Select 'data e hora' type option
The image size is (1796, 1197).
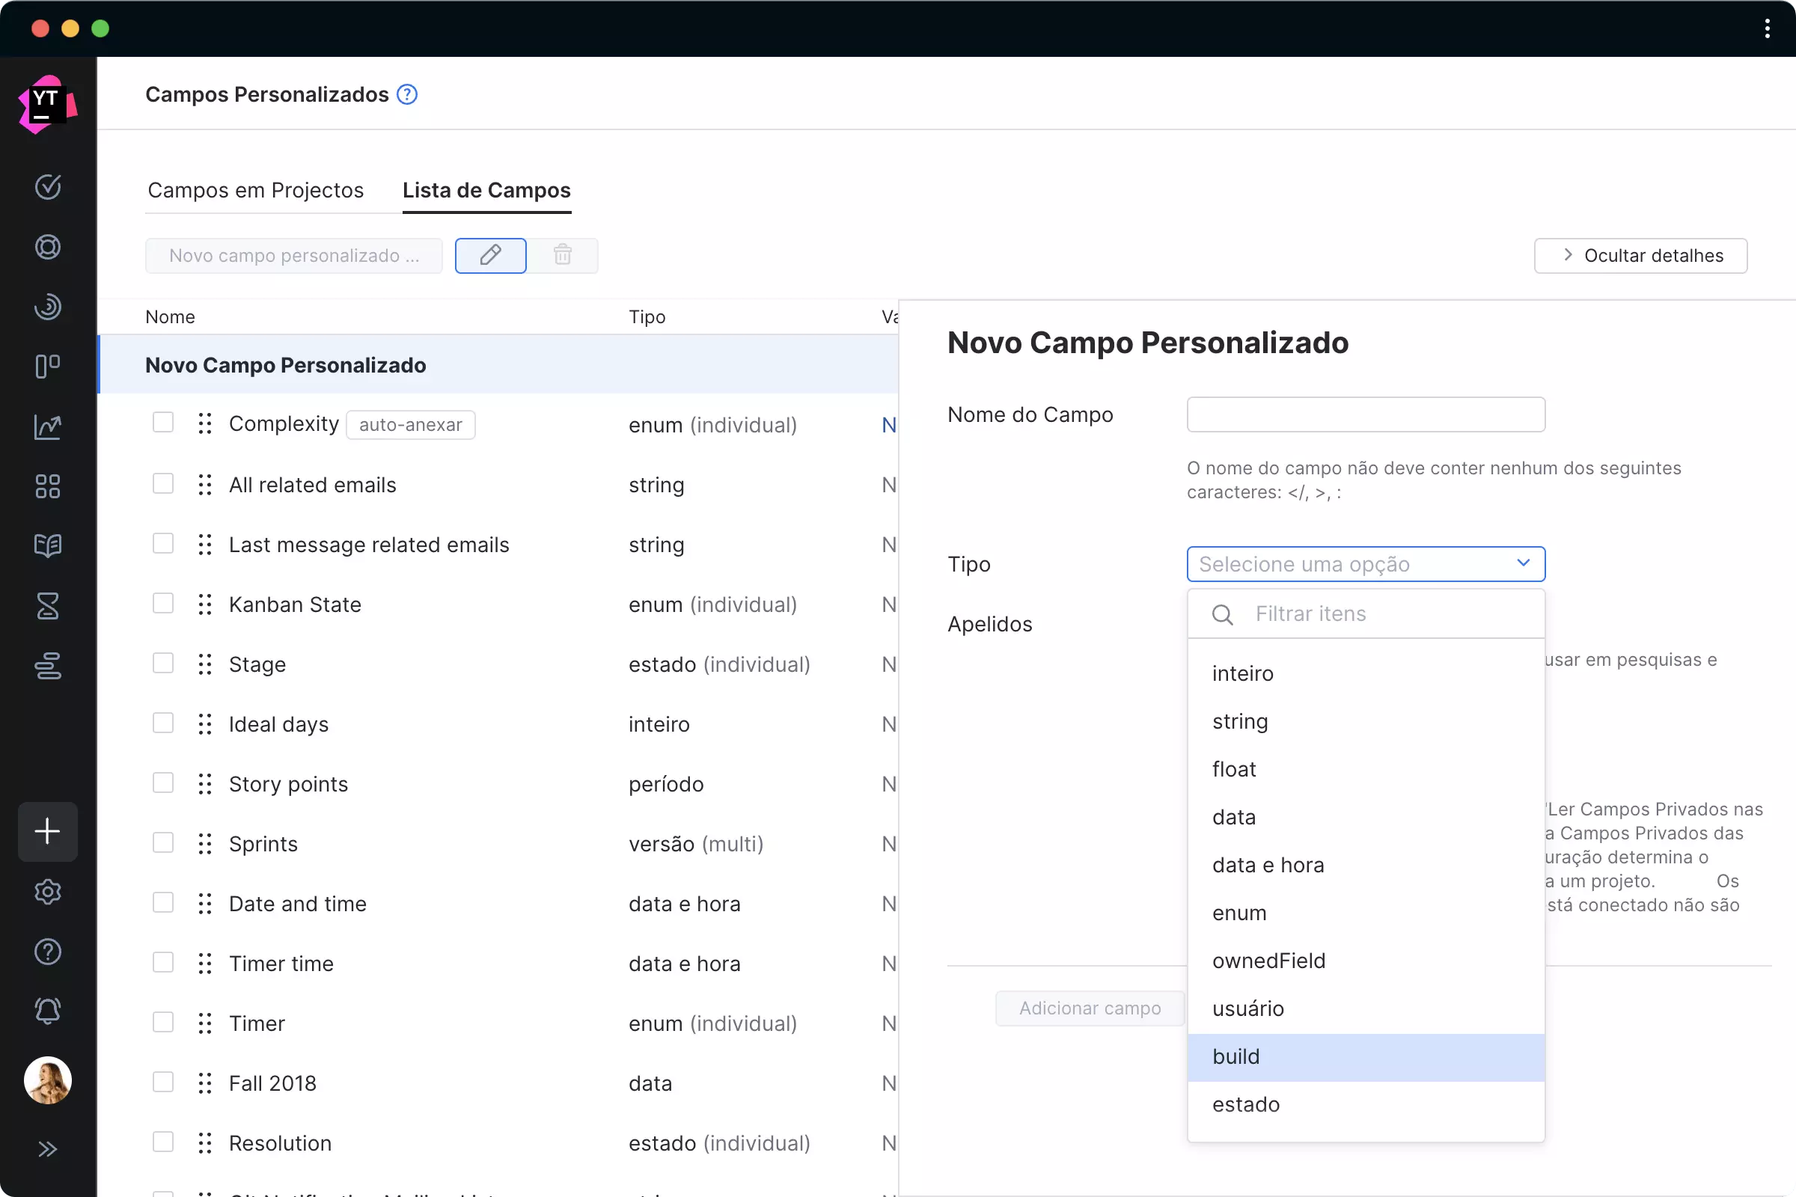coord(1268,865)
